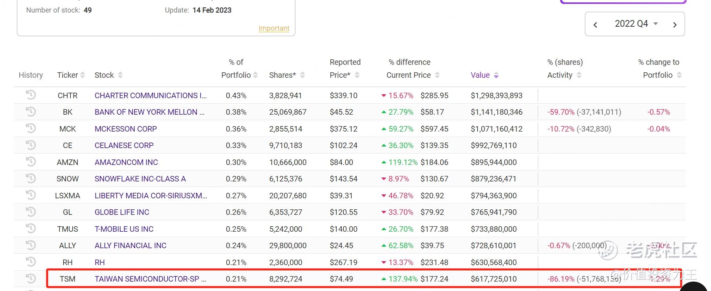
Task: Select the AMZN ticker cell
Action: click(x=68, y=162)
